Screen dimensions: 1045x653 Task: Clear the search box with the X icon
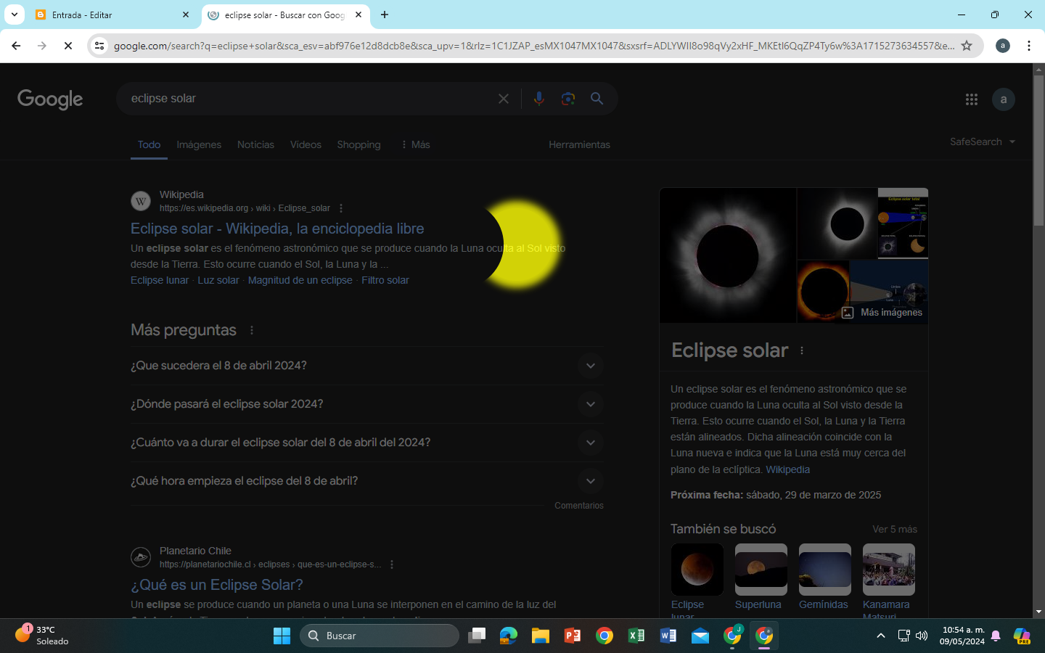pyautogui.click(x=504, y=99)
